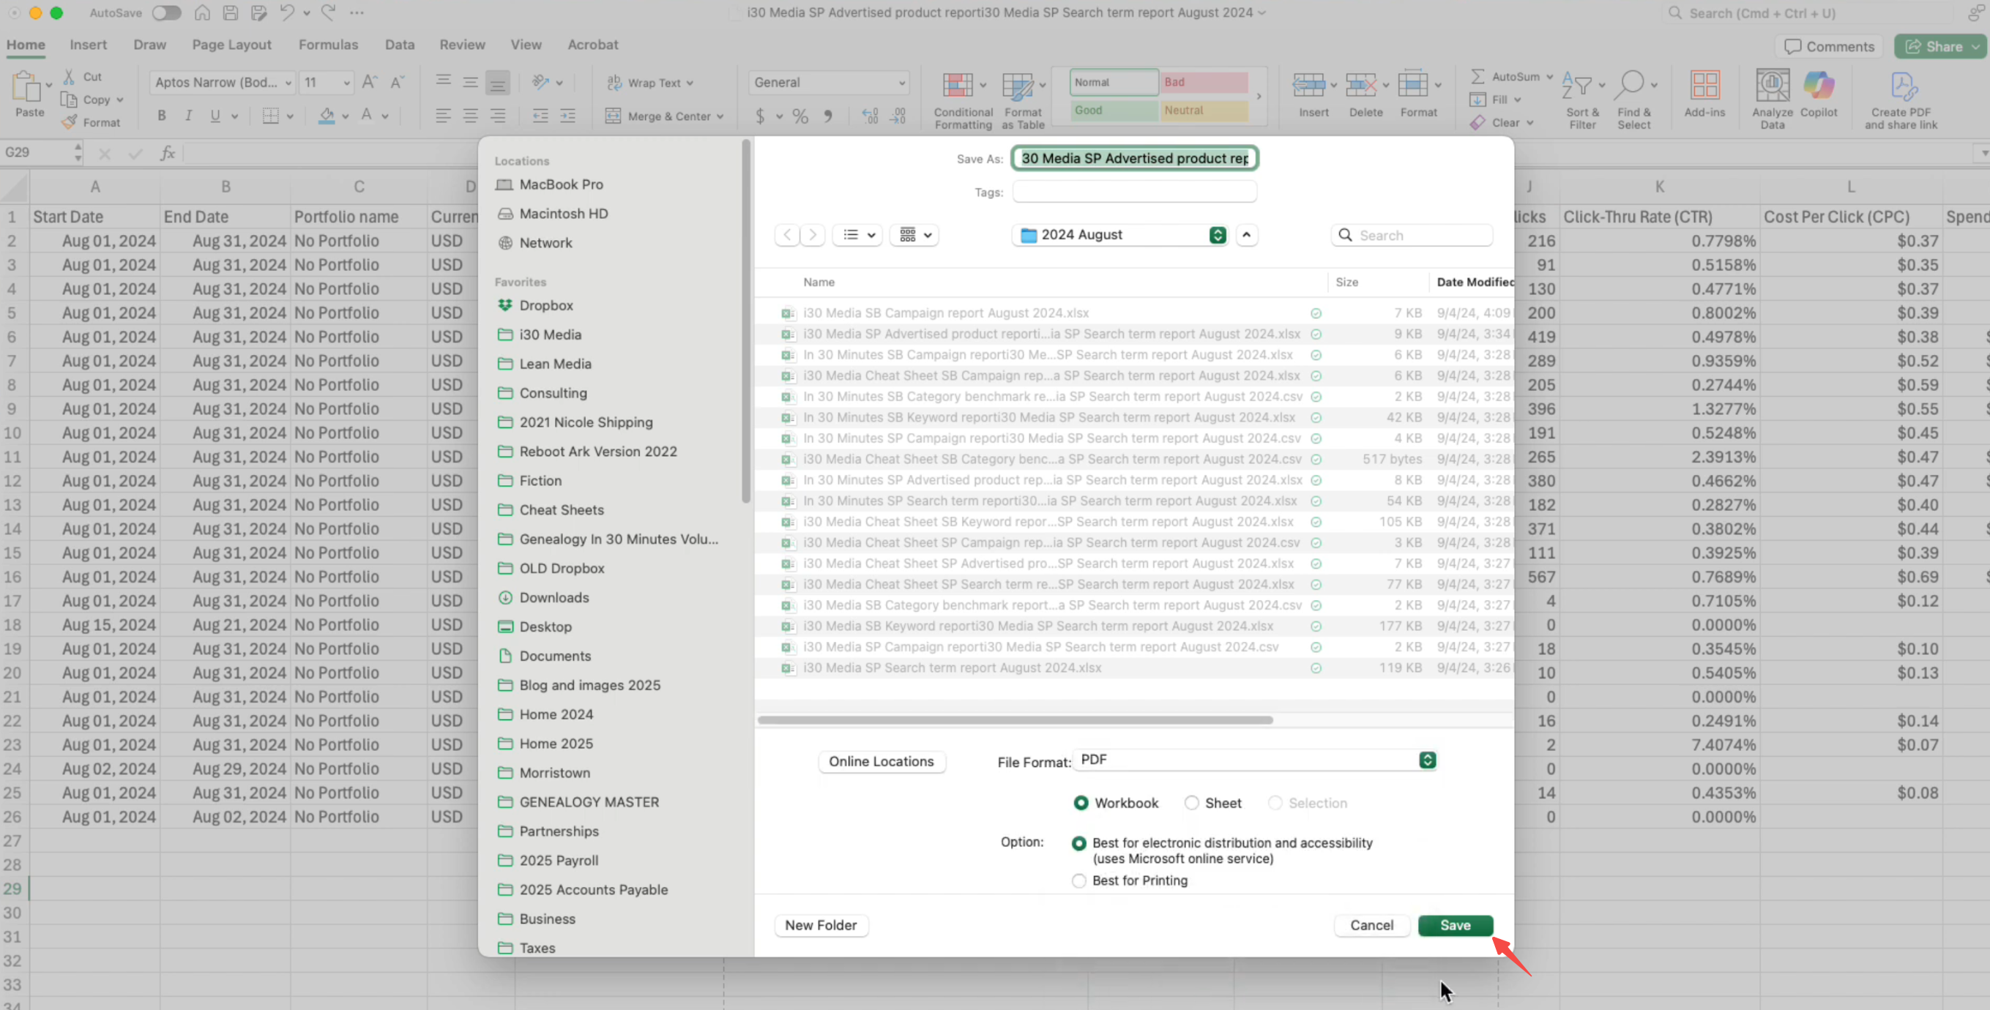Switch to the Formulas tab
This screenshot has width=1990, height=1010.
click(328, 45)
